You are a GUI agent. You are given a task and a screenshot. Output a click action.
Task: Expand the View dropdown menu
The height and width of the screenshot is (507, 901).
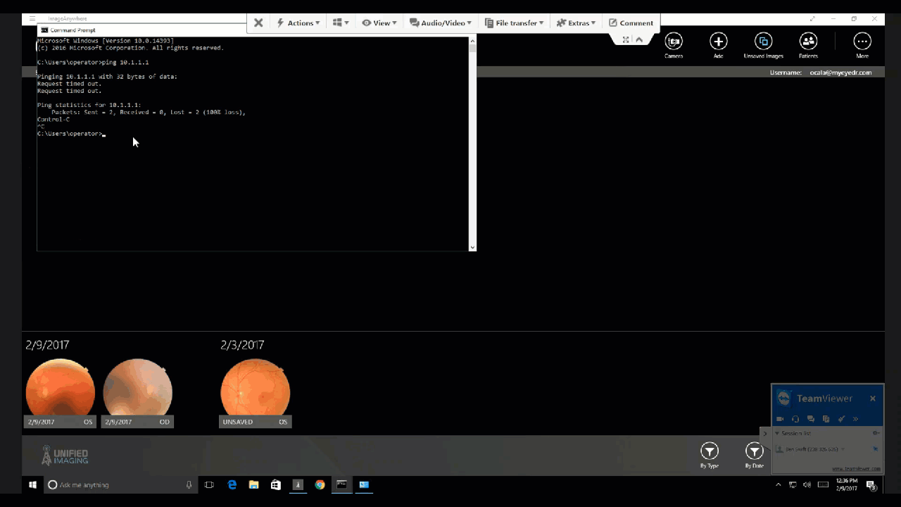(x=379, y=23)
